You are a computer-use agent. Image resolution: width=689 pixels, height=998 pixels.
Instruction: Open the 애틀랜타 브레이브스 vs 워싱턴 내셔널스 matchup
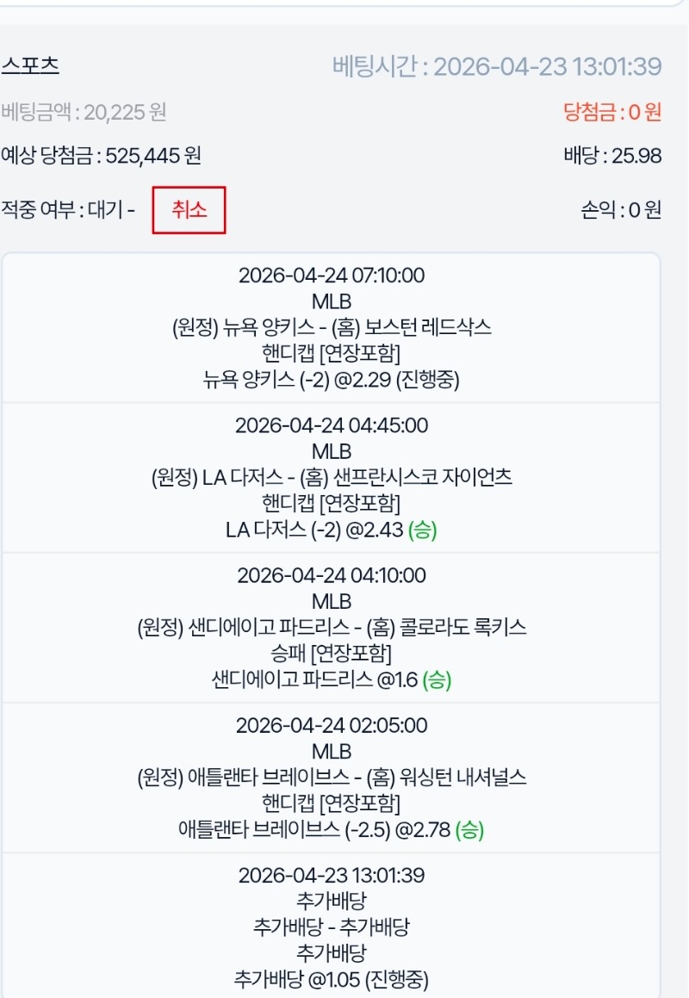(332, 778)
